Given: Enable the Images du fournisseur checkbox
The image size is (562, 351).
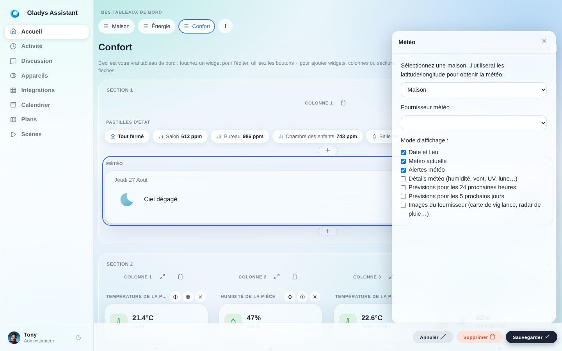Looking at the screenshot, I should tap(404, 205).
